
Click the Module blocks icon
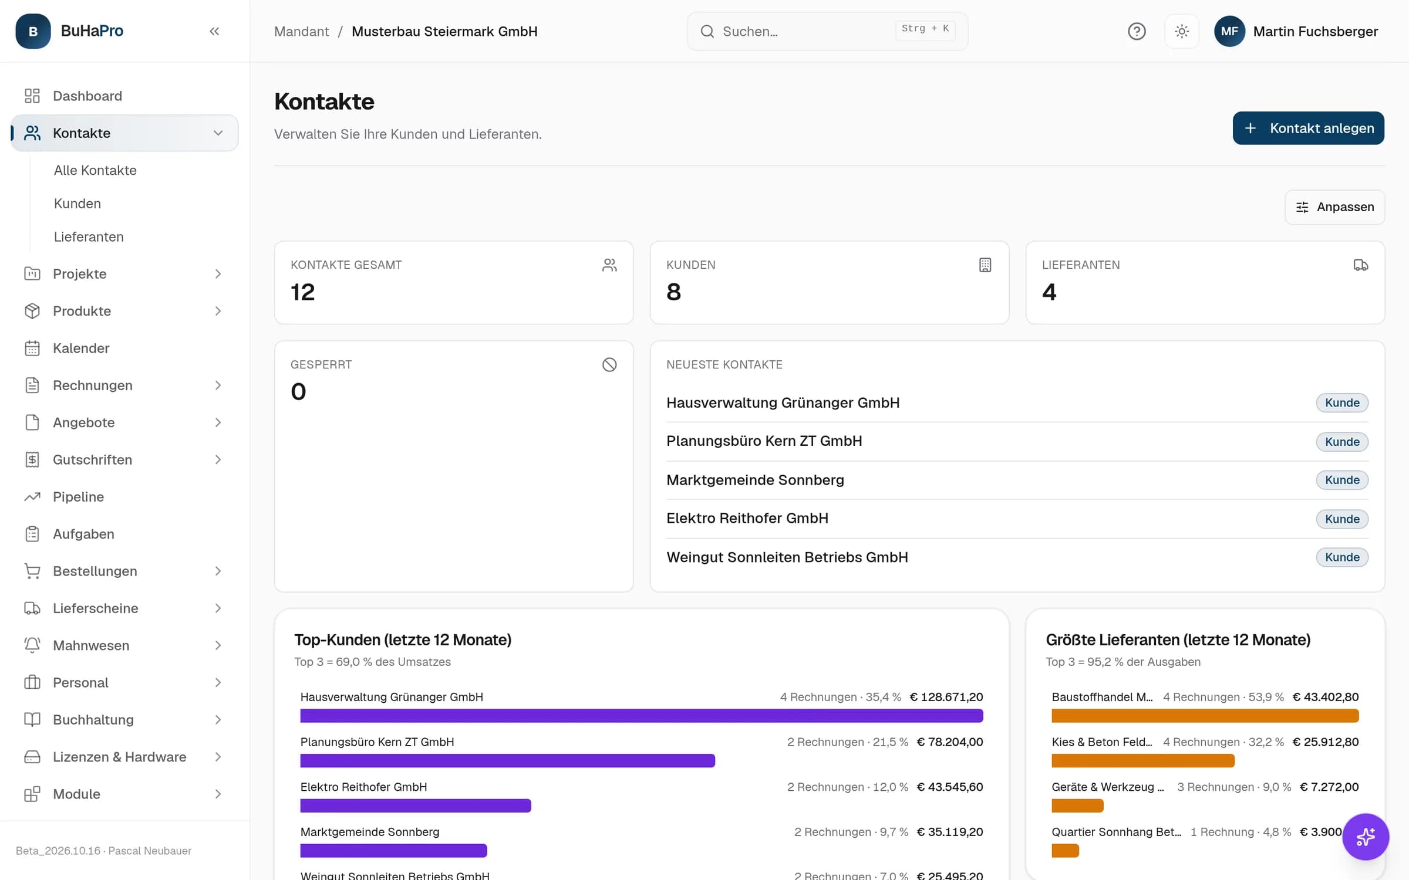click(x=32, y=794)
